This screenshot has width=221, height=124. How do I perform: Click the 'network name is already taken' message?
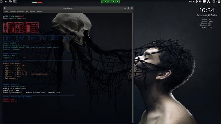[x=47, y=93]
